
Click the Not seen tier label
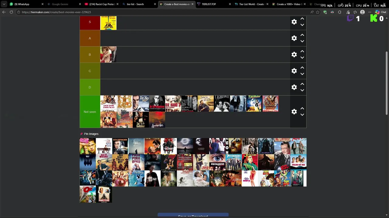90,112
